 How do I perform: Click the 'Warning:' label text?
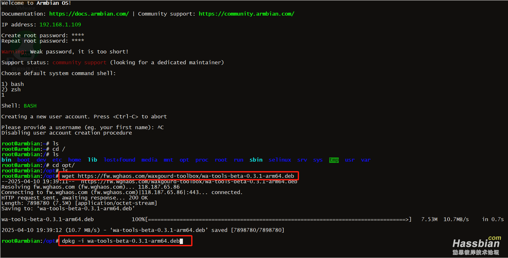pyautogui.click(x=14, y=52)
